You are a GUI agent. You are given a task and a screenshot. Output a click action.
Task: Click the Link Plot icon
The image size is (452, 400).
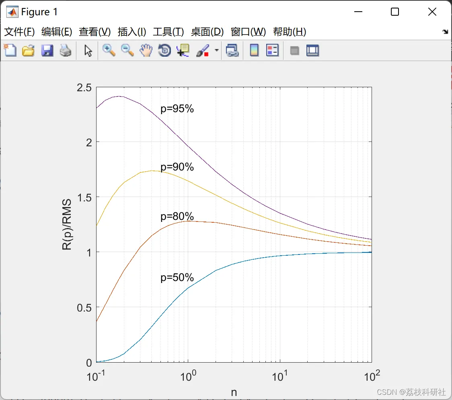[x=232, y=51]
